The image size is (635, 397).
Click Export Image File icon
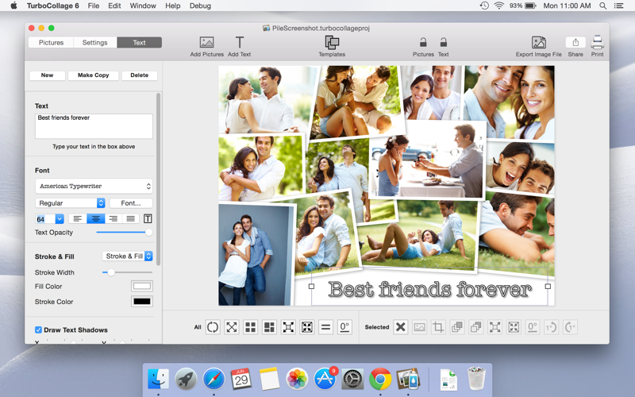[538, 43]
